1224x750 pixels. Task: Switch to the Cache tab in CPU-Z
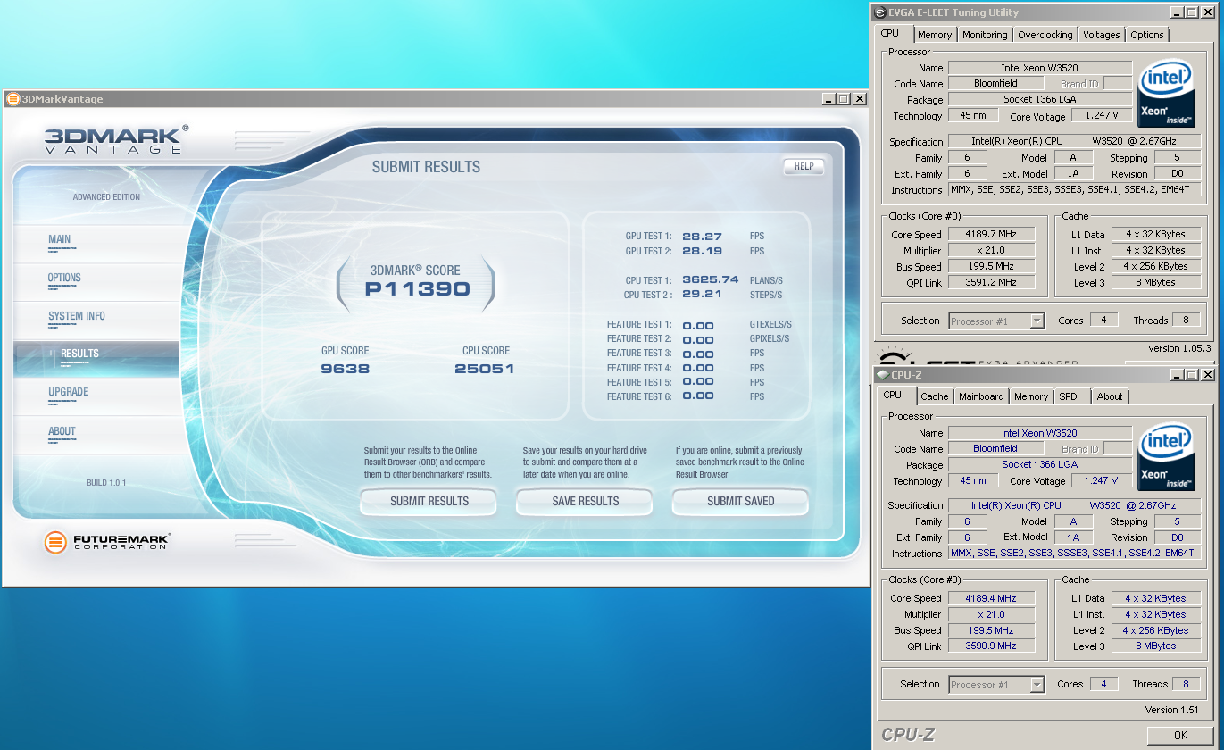coord(935,396)
